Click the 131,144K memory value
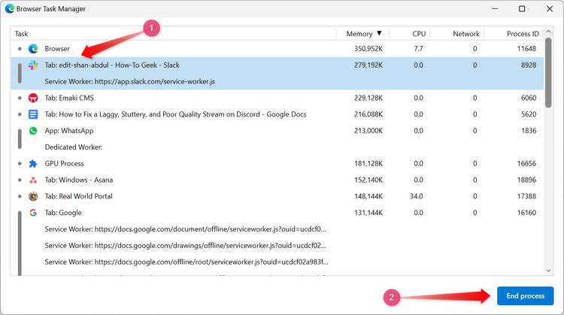Image resolution: width=564 pixels, height=315 pixels. [368, 213]
